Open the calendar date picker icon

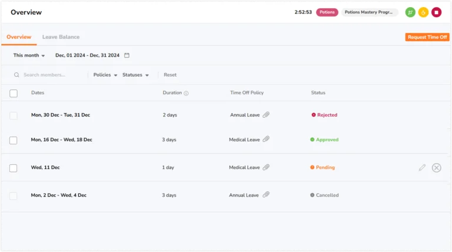pos(127,55)
